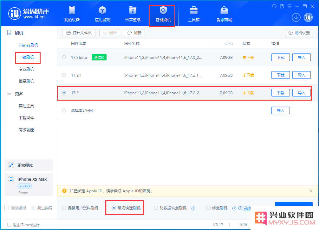This screenshot has height=230, width=319.
Task: Select 一键刷机 in sidebar
Action: click(26, 57)
